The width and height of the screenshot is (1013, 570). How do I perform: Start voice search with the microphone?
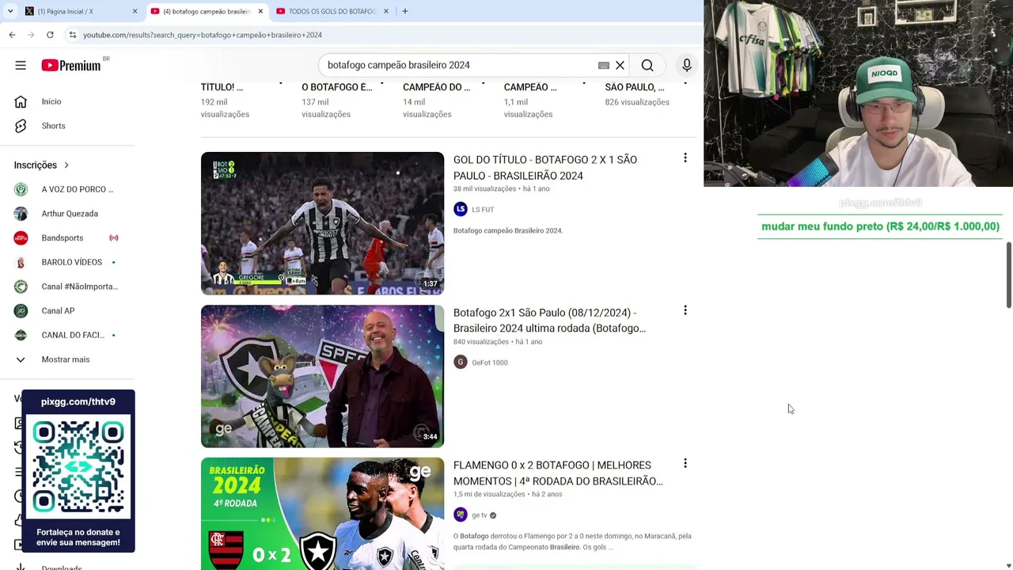pos(687,65)
